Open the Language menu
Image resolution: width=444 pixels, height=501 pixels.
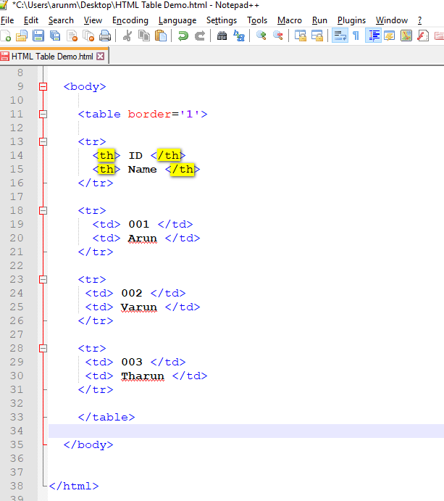pos(177,20)
